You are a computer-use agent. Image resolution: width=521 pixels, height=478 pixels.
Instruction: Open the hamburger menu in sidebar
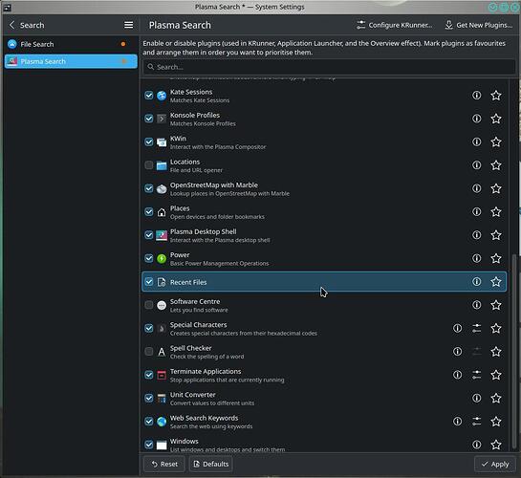tap(129, 25)
